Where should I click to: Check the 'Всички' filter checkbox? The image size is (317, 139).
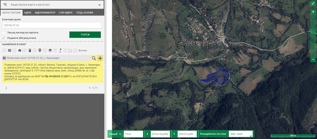pyautogui.click(x=76, y=50)
